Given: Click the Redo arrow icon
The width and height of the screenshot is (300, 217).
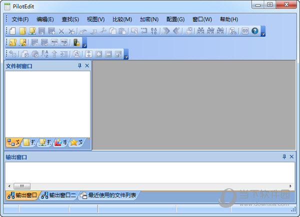Looking at the screenshot, I should [93, 31].
